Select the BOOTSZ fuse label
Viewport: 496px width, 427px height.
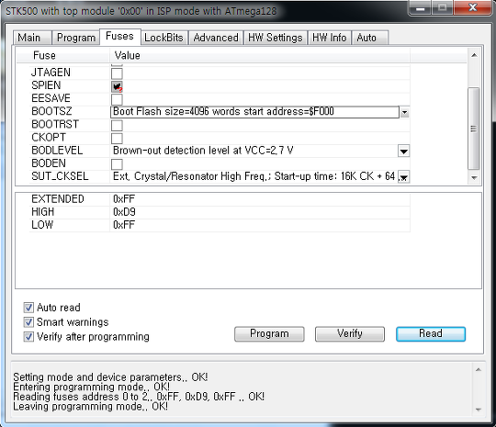[x=51, y=111]
